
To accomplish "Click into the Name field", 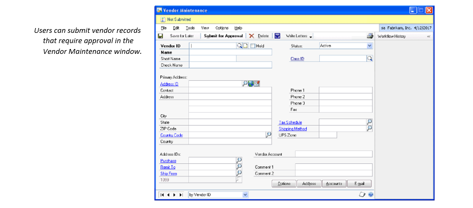I will tap(231, 52).
